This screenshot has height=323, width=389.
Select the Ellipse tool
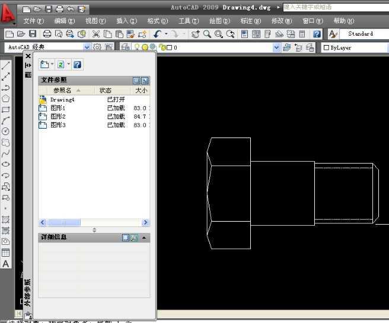point(5,164)
